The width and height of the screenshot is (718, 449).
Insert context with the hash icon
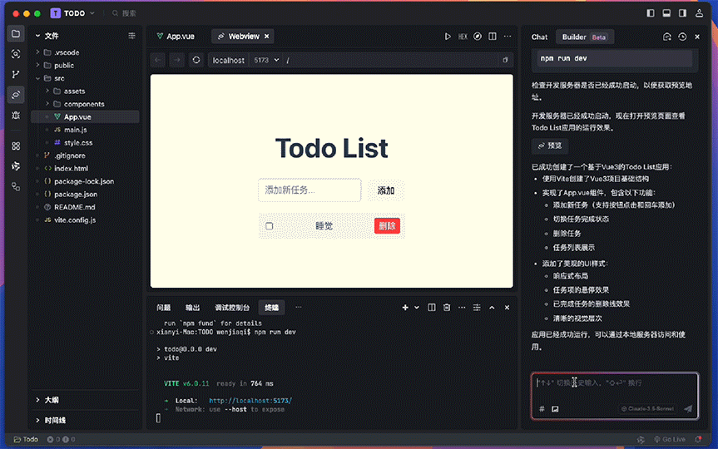click(x=542, y=409)
